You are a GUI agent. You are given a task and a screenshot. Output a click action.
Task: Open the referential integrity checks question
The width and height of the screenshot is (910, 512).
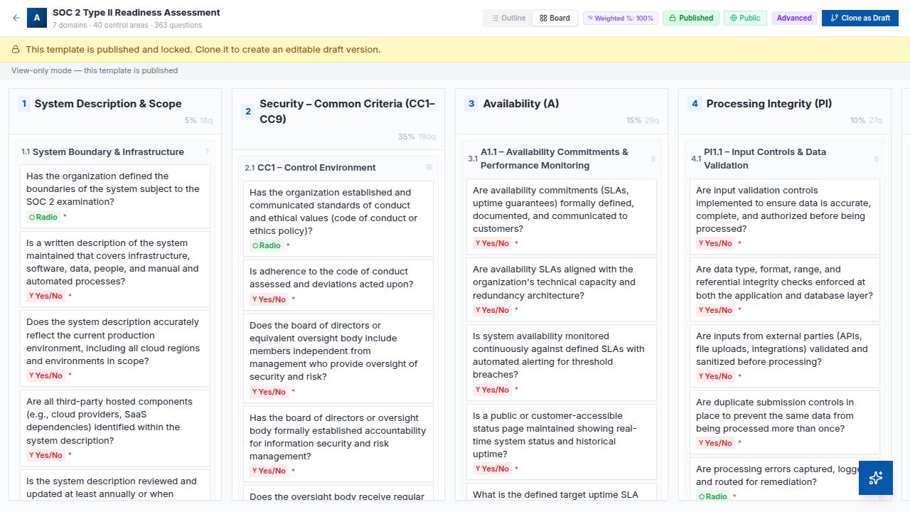point(785,289)
